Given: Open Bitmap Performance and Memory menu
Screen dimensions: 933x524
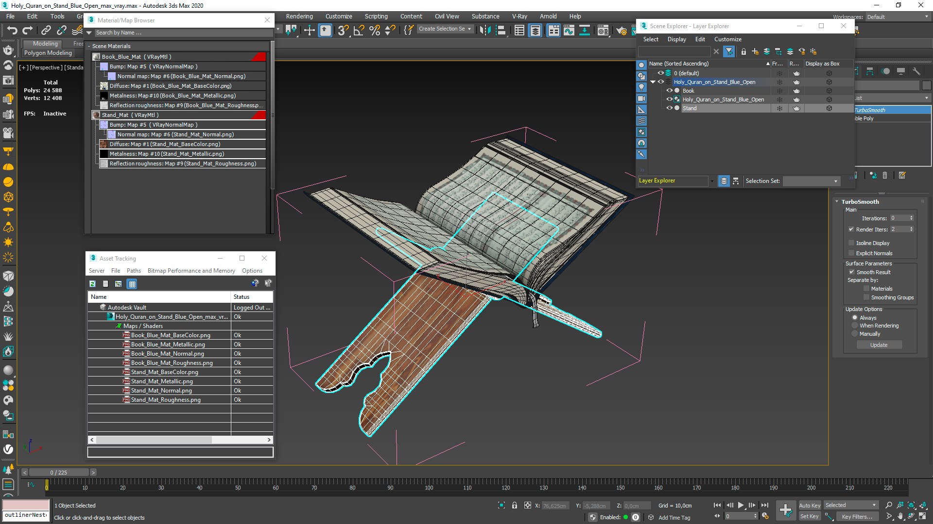Looking at the screenshot, I should 191,271.
